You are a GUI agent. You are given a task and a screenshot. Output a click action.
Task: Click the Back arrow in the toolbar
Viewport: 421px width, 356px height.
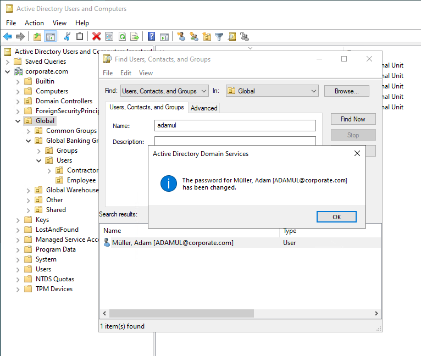[8, 36]
